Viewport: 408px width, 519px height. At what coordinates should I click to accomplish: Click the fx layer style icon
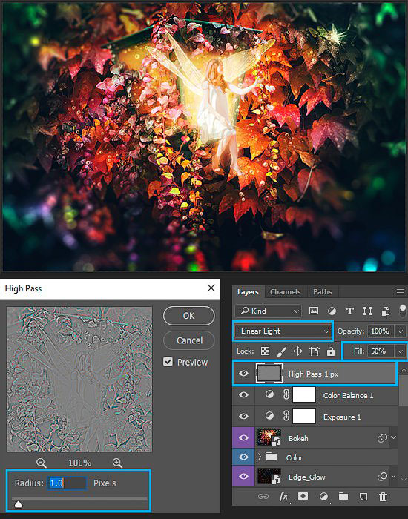click(x=283, y=497)
